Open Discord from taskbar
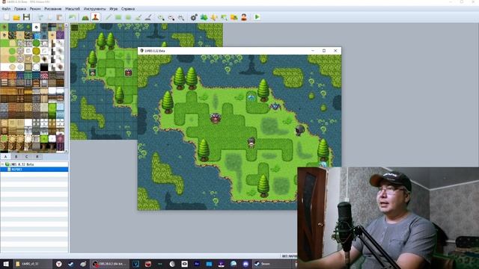The width and height of the screenshot is (479, 269). (x=245, y=264)
